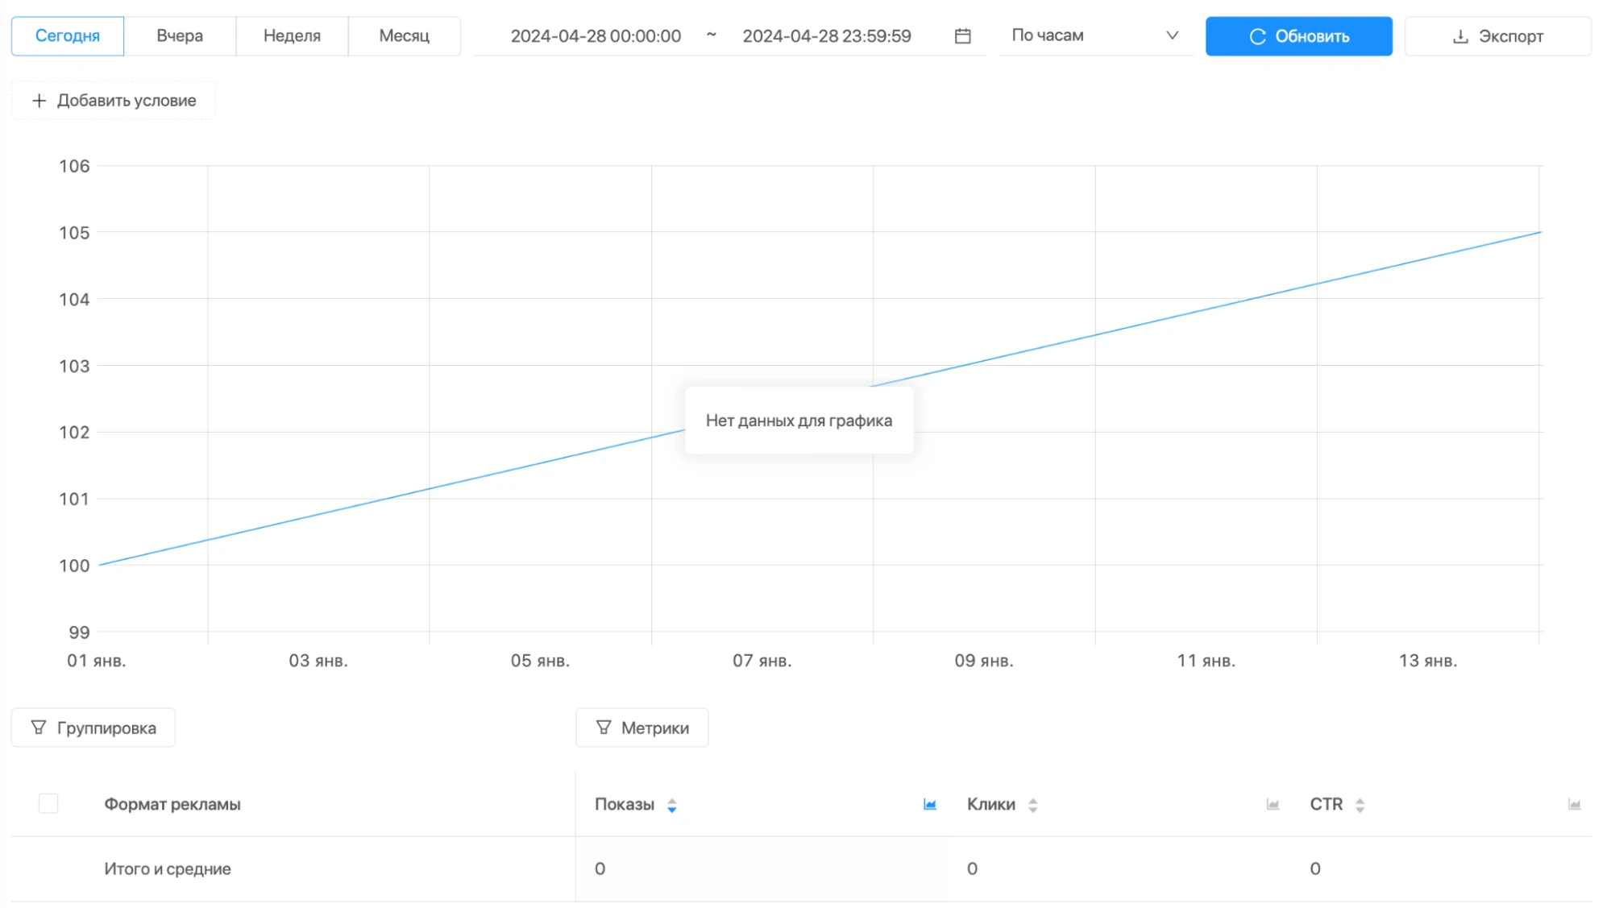Sort table by Показы column arrows
Screen dimensions: 1611x908
click(x=671, y=805)
